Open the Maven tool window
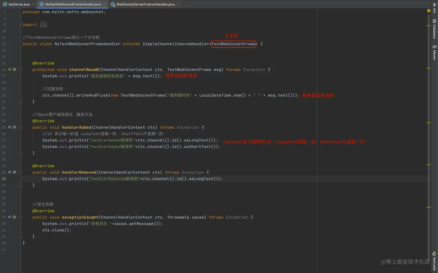This screenshot has height=273, width=438. 434,53
